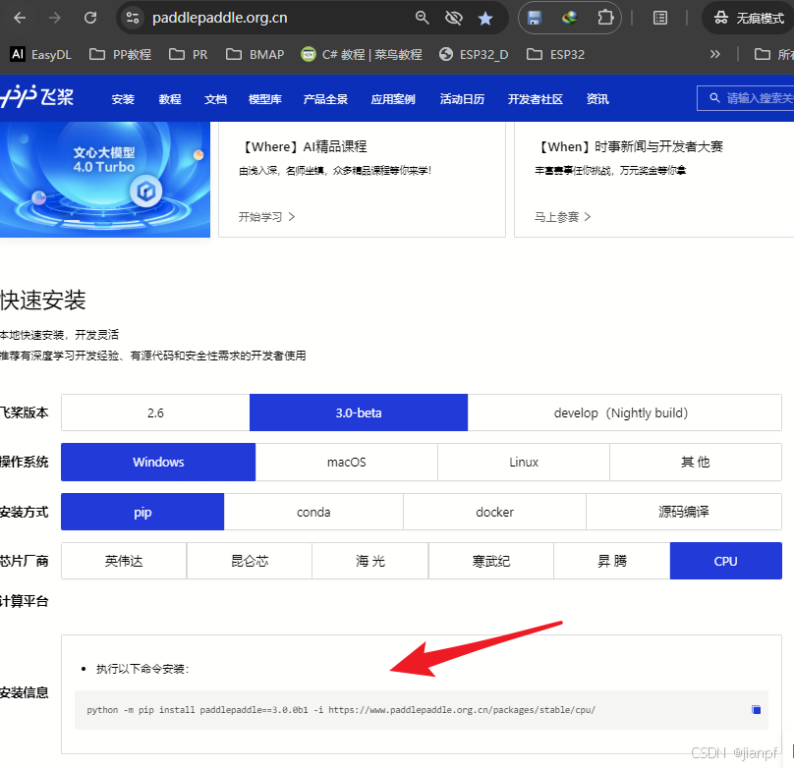Open the 文档 navigation menu

coord(215,99)
